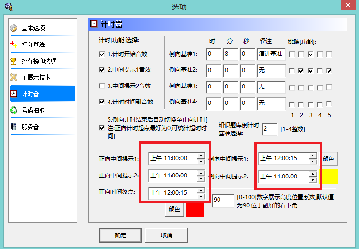Check first exclude checkbox in 倒向基准3 row
Viewport: 359px width, 249px height.
(x=292, y=88)
